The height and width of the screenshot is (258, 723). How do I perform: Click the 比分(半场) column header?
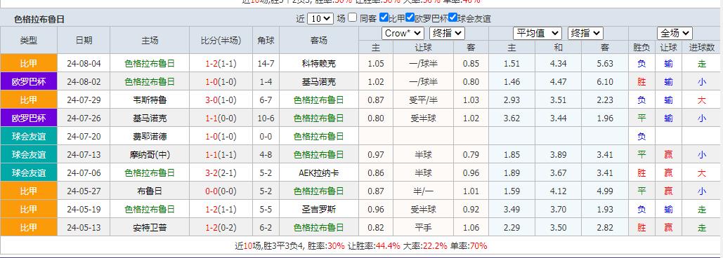[x=221, y=40]
